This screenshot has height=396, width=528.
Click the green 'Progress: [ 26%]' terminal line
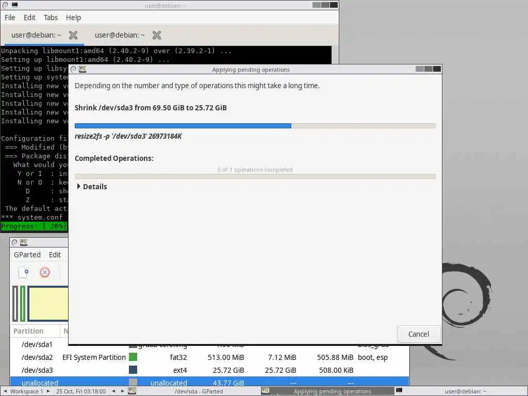(34, 226)
